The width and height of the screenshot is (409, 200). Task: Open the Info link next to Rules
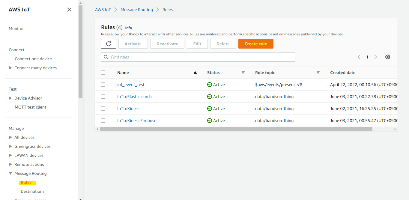pos(129,28)
